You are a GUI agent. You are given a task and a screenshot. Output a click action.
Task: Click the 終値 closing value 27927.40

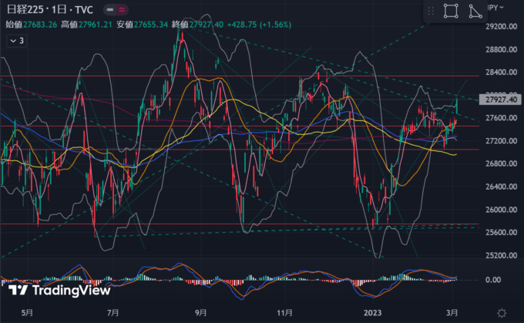point(207,25)
